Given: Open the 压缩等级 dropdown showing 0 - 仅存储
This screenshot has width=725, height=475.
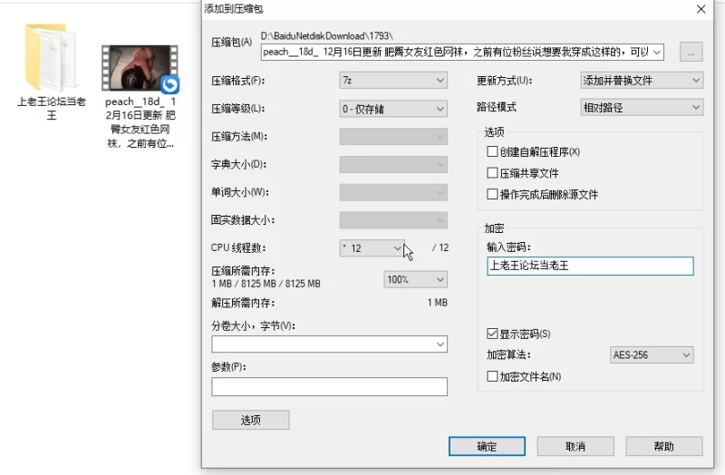Looking at the screenshot, I should coord(393,109).
